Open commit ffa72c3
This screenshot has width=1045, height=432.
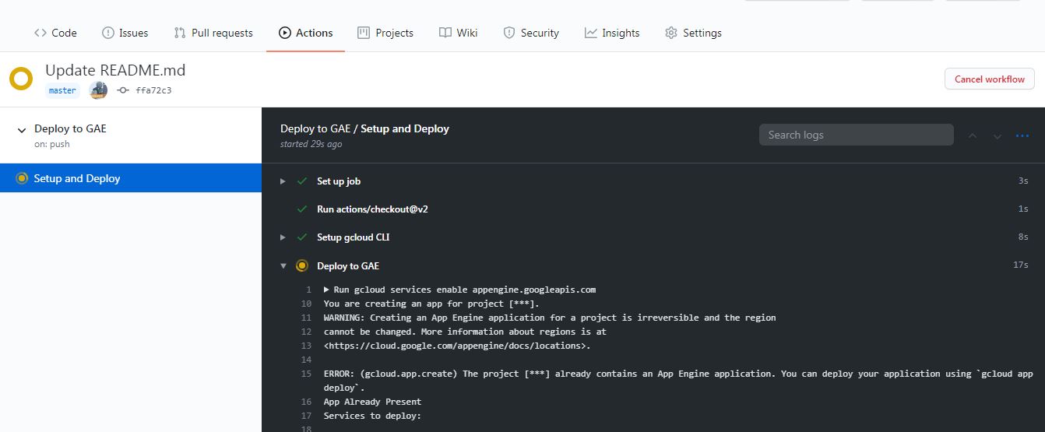click(x=153, y=90)
